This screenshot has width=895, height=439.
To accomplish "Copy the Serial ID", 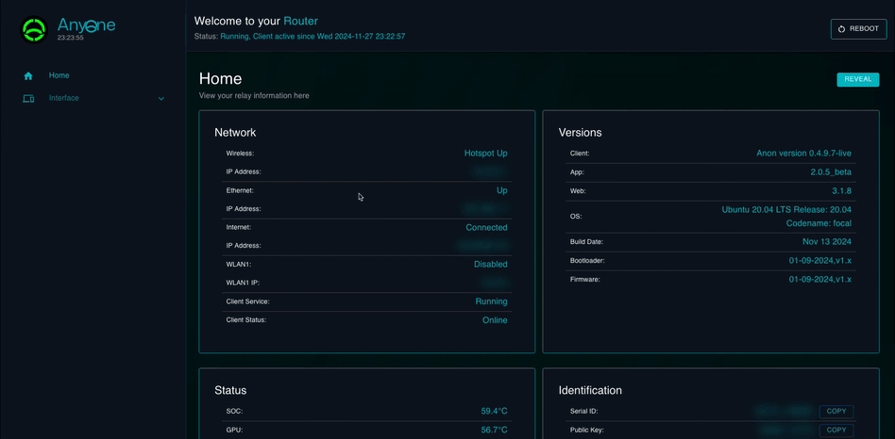I will [x=836, y=412].
